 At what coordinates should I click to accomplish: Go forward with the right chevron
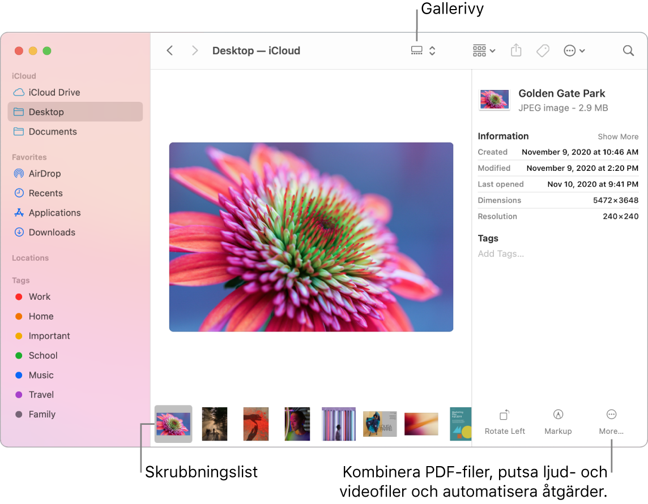[195, 50]
